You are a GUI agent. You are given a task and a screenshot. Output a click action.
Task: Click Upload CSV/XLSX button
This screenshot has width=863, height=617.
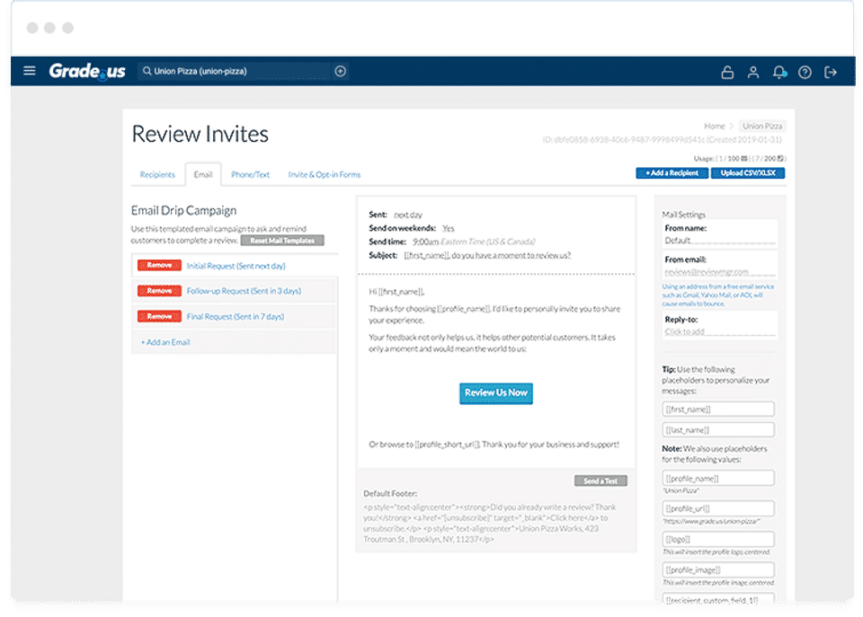(748, 172)
